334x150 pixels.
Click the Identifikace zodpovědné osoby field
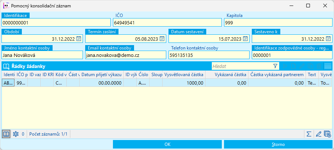(292, 55)
